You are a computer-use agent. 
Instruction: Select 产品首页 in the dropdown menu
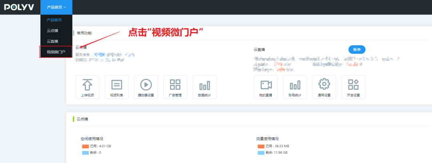(54, 20)
